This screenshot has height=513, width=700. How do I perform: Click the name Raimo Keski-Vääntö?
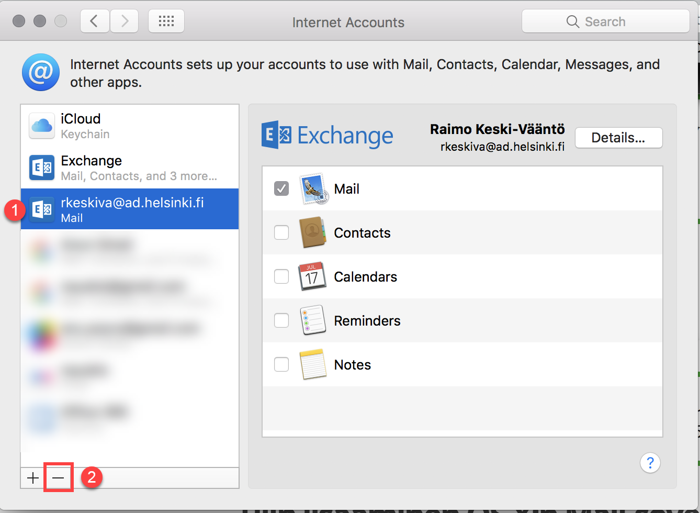tap(498, 129)
